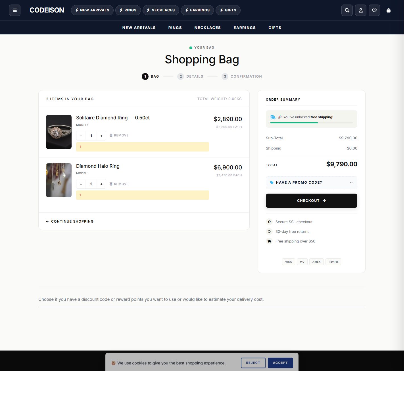The width and height of the screenshot is (409, 398).
Task: Reject cookies in the cookie banner
Action: 253,363
